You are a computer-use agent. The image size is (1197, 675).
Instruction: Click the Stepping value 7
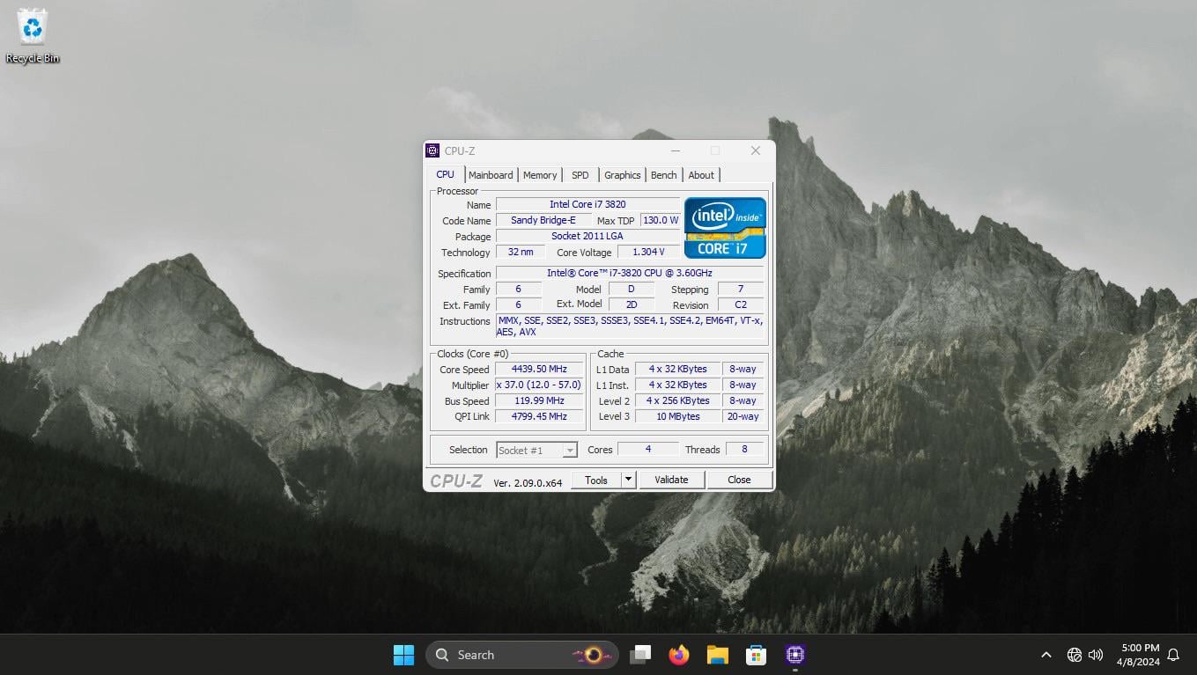tap(741, 289)
